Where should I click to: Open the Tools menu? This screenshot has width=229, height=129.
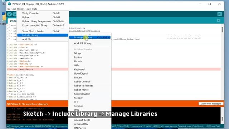click(x=28, y=9)
